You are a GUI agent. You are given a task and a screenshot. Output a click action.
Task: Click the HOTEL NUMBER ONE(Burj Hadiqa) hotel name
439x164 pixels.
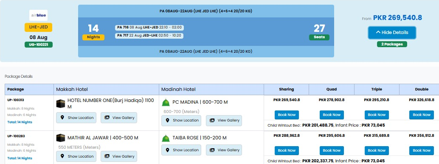pos(111,103)
